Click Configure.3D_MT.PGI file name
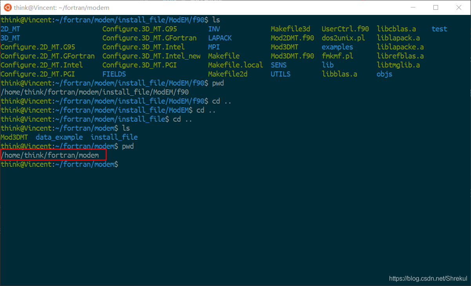 pyautogui.click(x=140, y=65)
